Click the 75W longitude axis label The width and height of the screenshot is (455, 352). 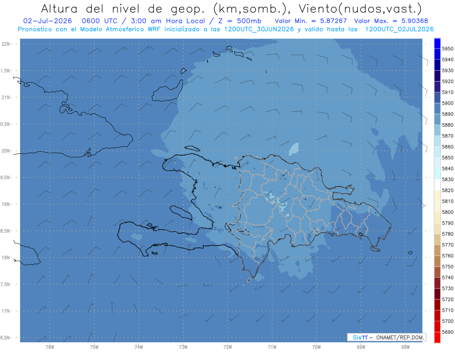[x=94, y=347]
